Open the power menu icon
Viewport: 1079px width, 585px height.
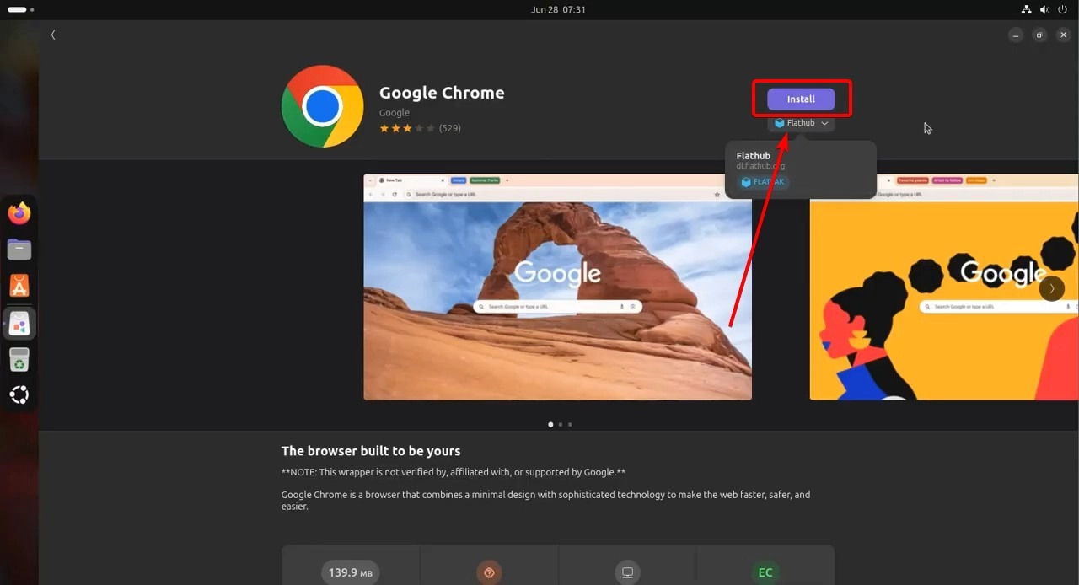coord(1063,9)
